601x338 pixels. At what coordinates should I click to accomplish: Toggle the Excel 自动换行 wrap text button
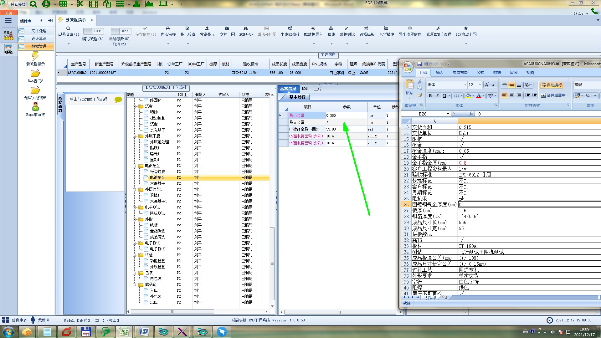551,85
